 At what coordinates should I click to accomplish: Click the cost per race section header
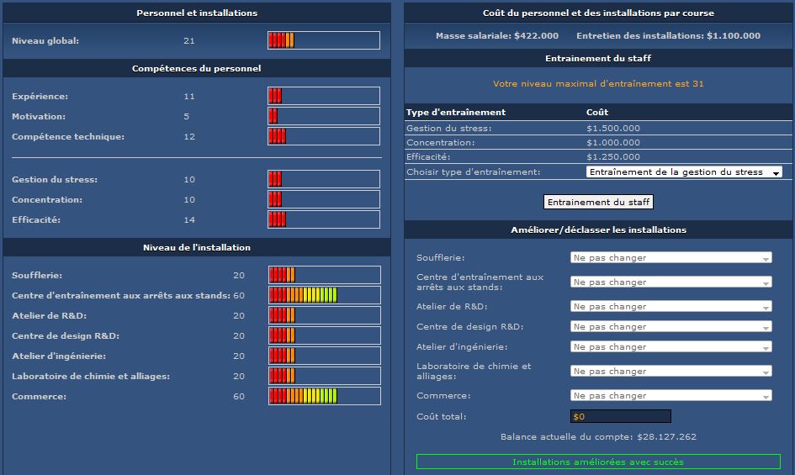tap(598, 13)
